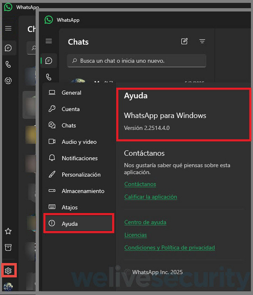Open the Status icon in left sidebar

(8, 81)
